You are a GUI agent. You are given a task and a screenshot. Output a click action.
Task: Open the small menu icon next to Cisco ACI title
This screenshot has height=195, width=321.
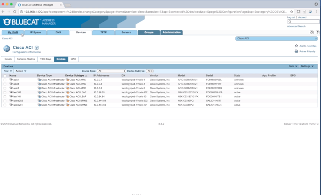tap(37, 47)
